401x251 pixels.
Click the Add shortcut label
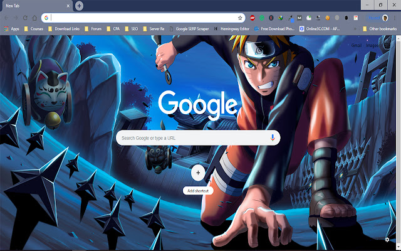(198, 191)
